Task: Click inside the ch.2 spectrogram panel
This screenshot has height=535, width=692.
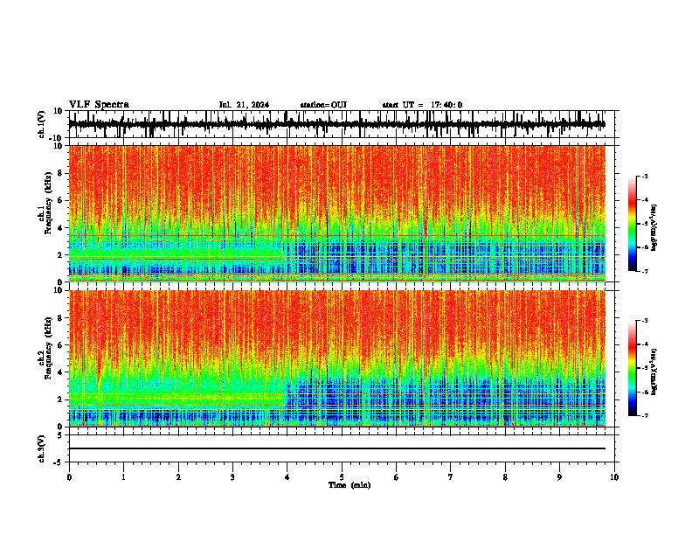Action: [337, 358]
